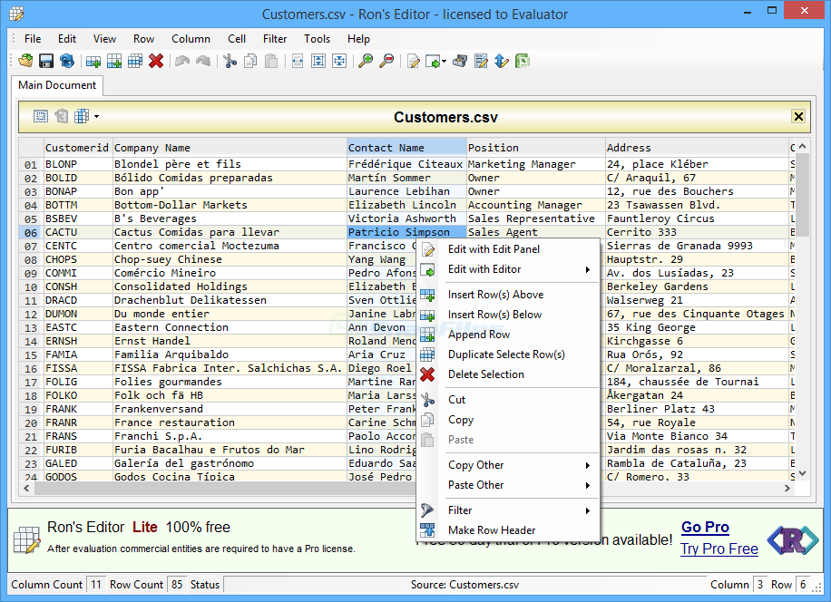The image size is (831, 602).
Task: Click the vertical scrollbar down arrow
Action: [802, 473]
